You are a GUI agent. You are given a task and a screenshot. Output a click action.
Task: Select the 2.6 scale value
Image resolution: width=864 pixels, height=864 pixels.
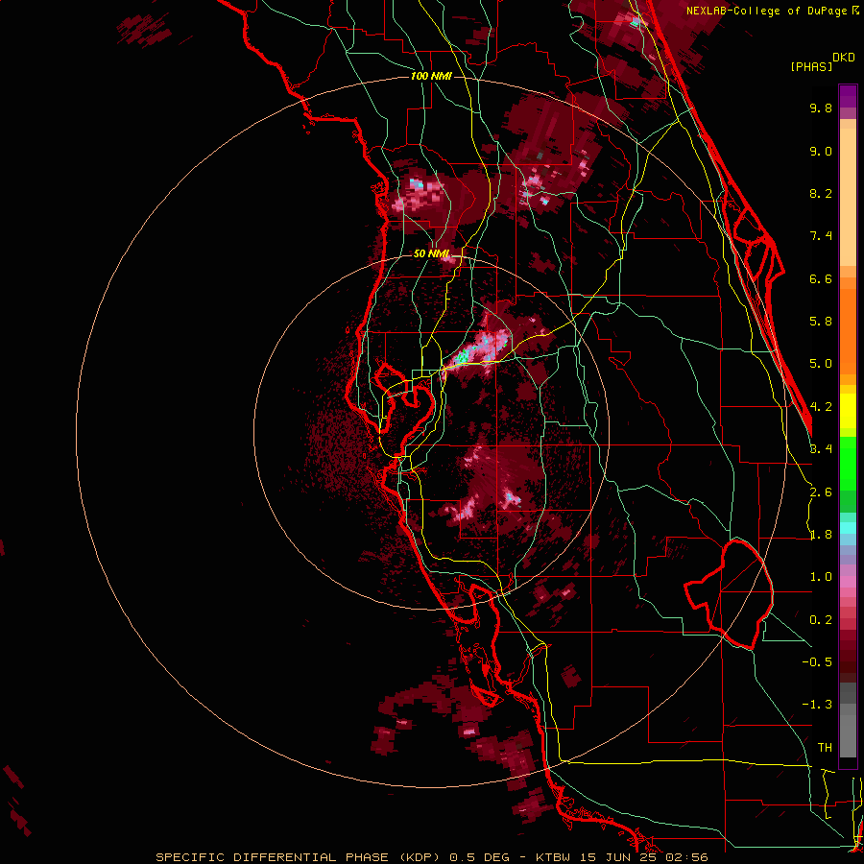(x=821, y=492)
